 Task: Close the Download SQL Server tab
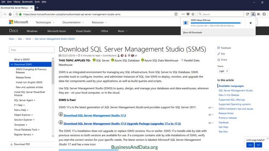pyautogui.click(x=32, y=8)
